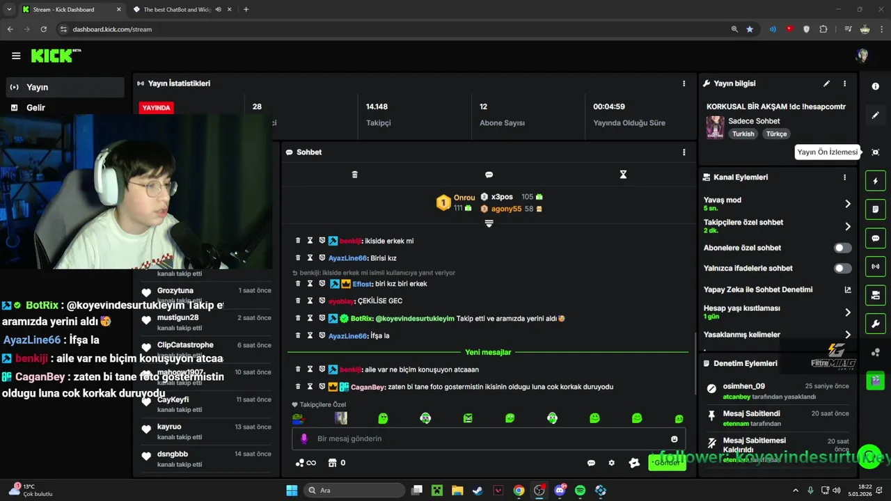The image size is (891, 501).
Task: Open the info icon in right sidebar
Action: (876, 86)
